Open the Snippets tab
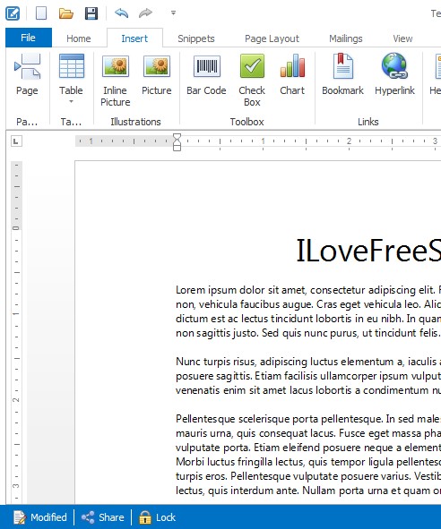Image resolution: width=441 pixels, height=529 pixels. [x=196, y=38]
